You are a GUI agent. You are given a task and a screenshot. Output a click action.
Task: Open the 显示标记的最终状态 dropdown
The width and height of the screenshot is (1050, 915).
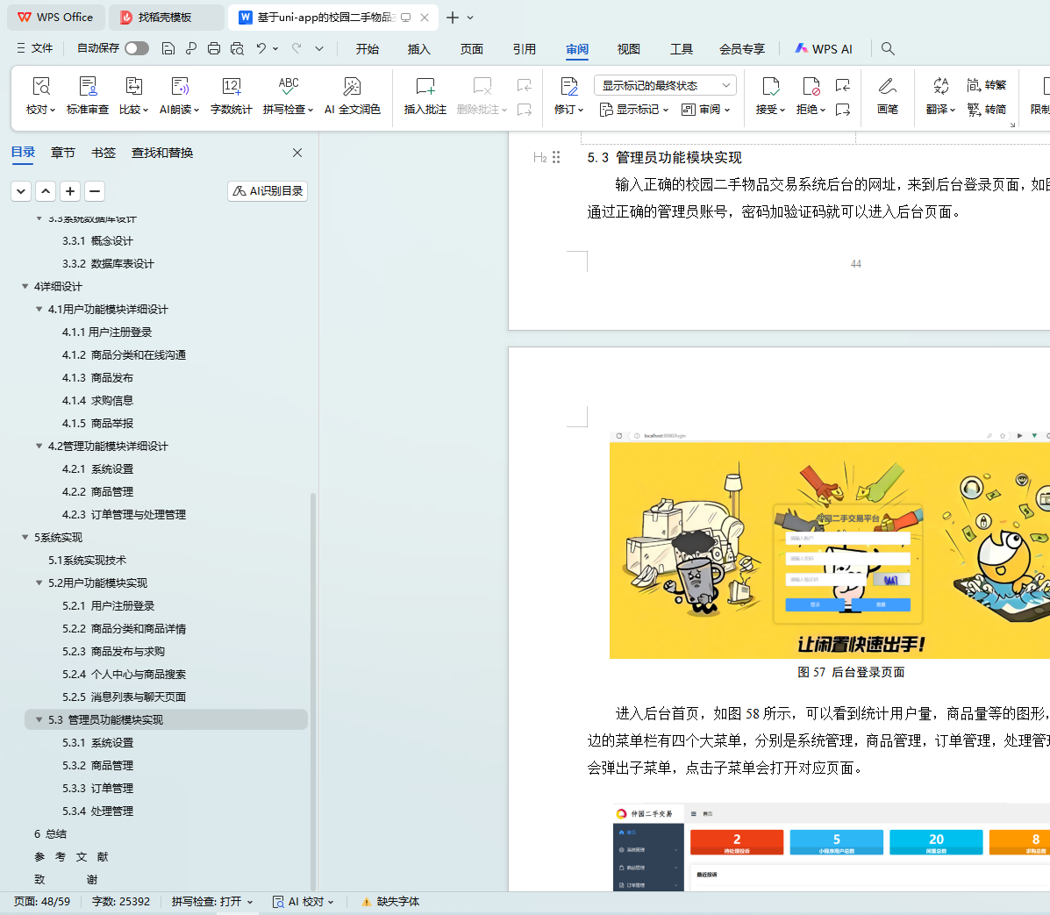(x=664, y=85)
